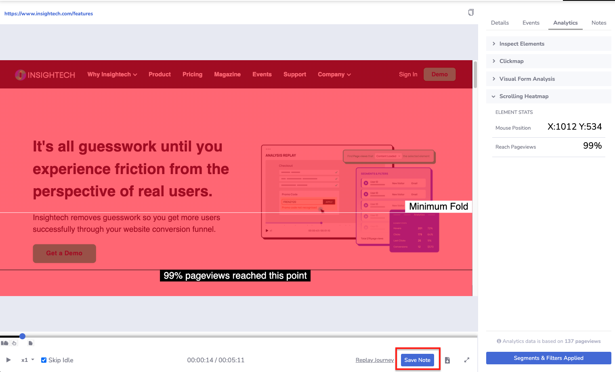Click the Reach Pageviews 99% value
The width and height of the screenshot is (615, 372).
tap(592, 146)
